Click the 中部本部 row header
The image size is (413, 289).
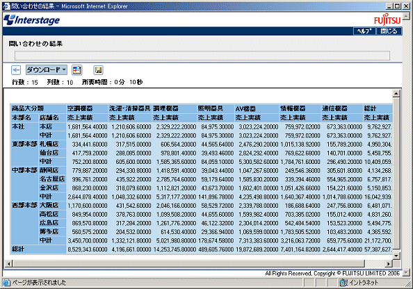(25, 183)
